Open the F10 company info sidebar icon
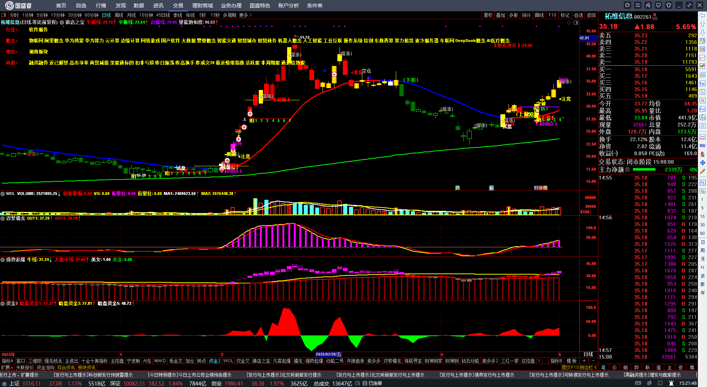707x387 pixels. (x=703, y=84)
